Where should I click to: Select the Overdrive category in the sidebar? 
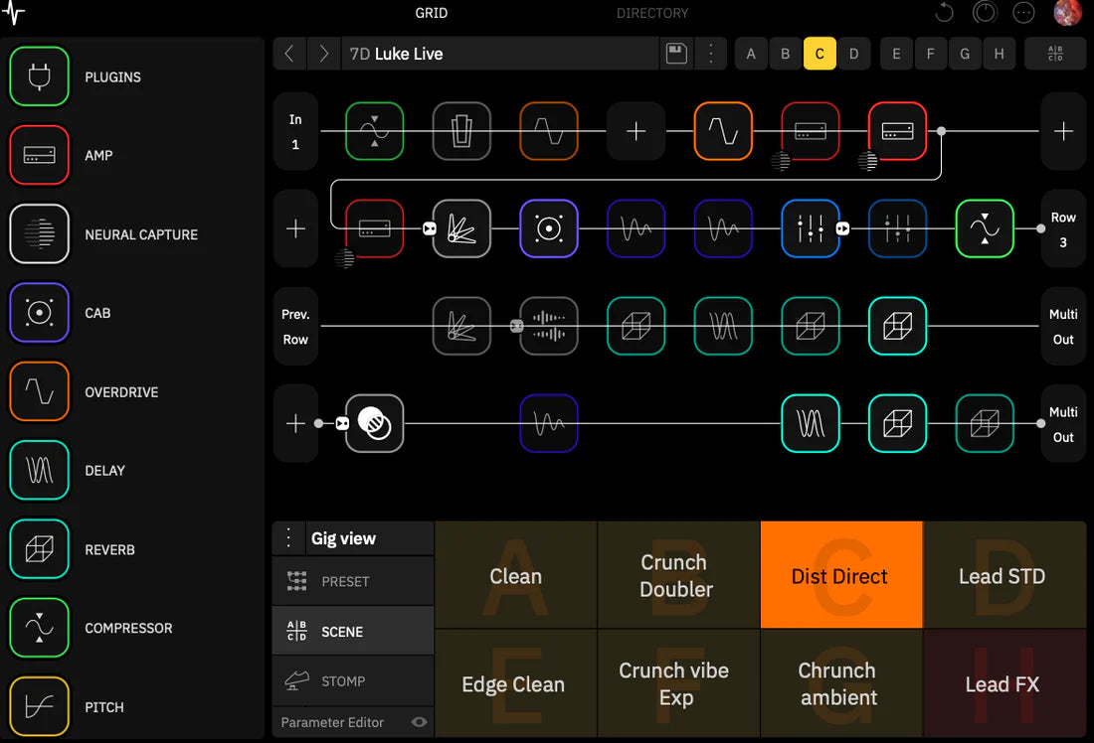pos(40,391)
